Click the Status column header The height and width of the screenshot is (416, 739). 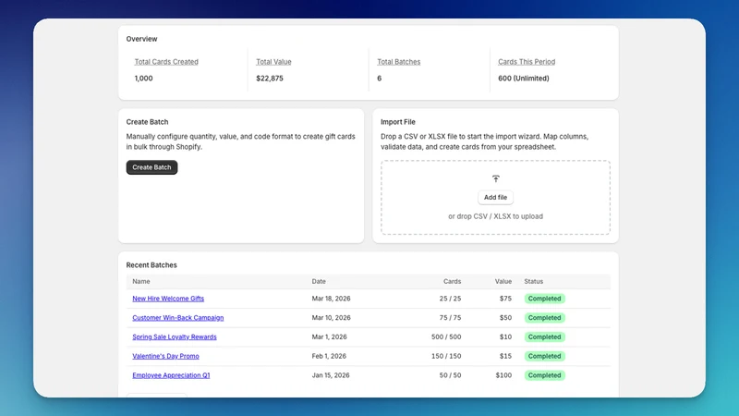pyautogui.click(x=534, y=282)
